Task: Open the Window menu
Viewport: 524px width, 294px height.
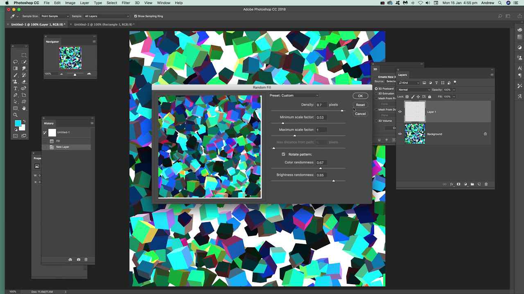Action: pyautogui.click(x=164, y=3)
